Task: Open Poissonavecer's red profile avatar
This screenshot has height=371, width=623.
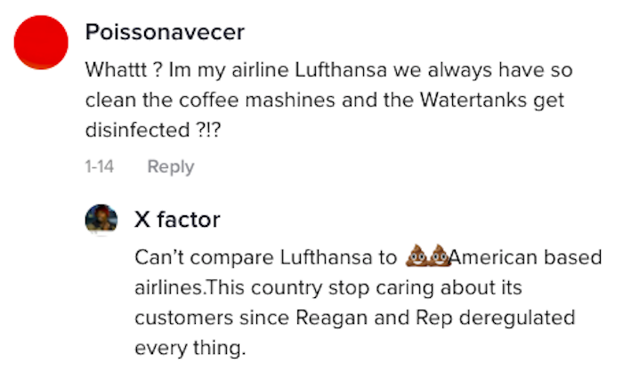Action: [x=41, y=42]
